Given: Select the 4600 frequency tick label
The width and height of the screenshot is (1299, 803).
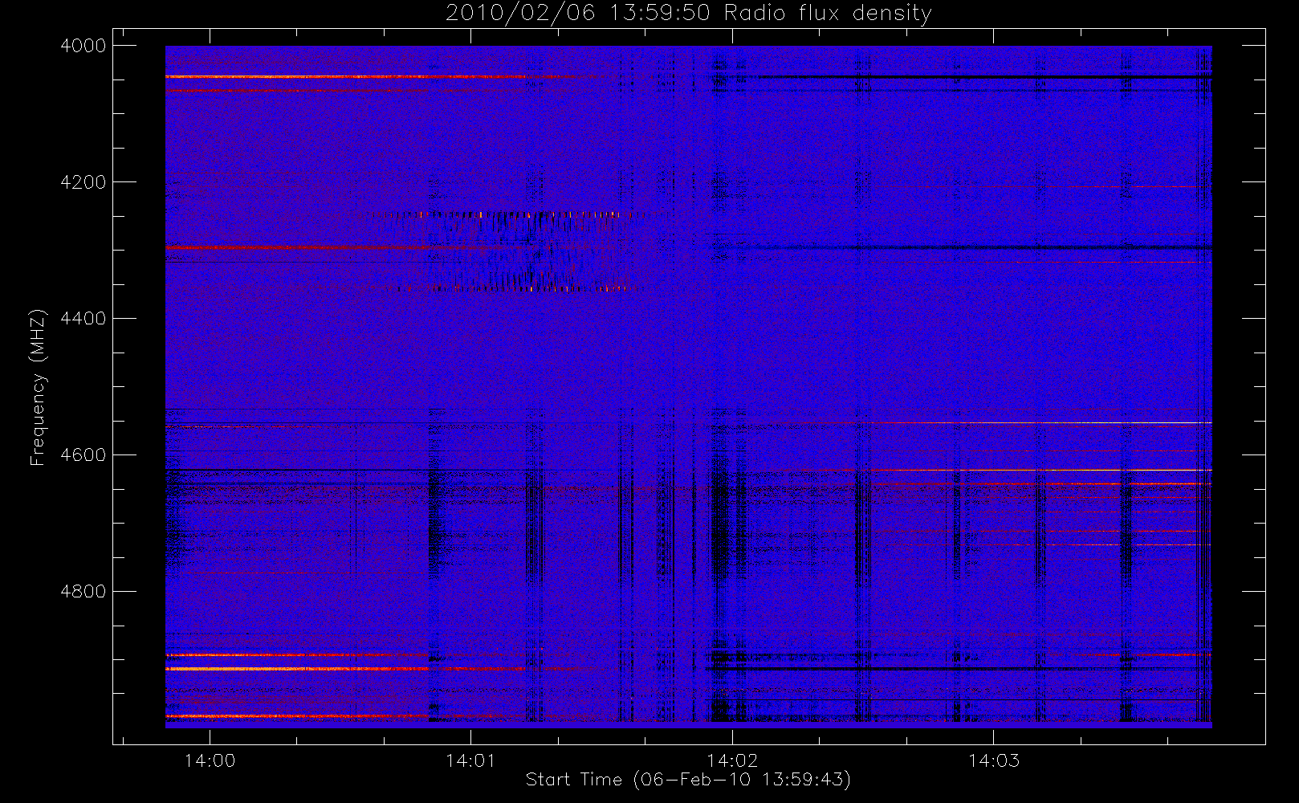Looking at the screenshot, I should [83, 455].
